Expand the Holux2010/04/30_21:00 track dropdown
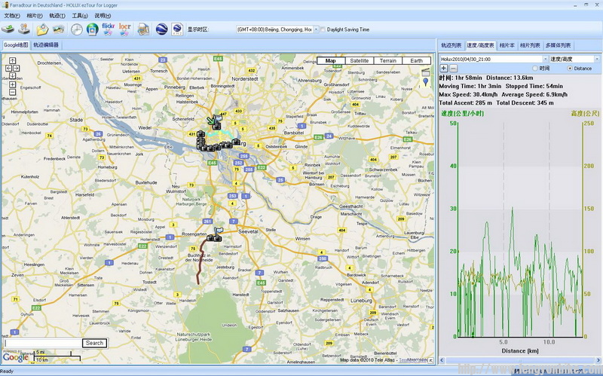603x376 pixels. [x=543, y=58]
